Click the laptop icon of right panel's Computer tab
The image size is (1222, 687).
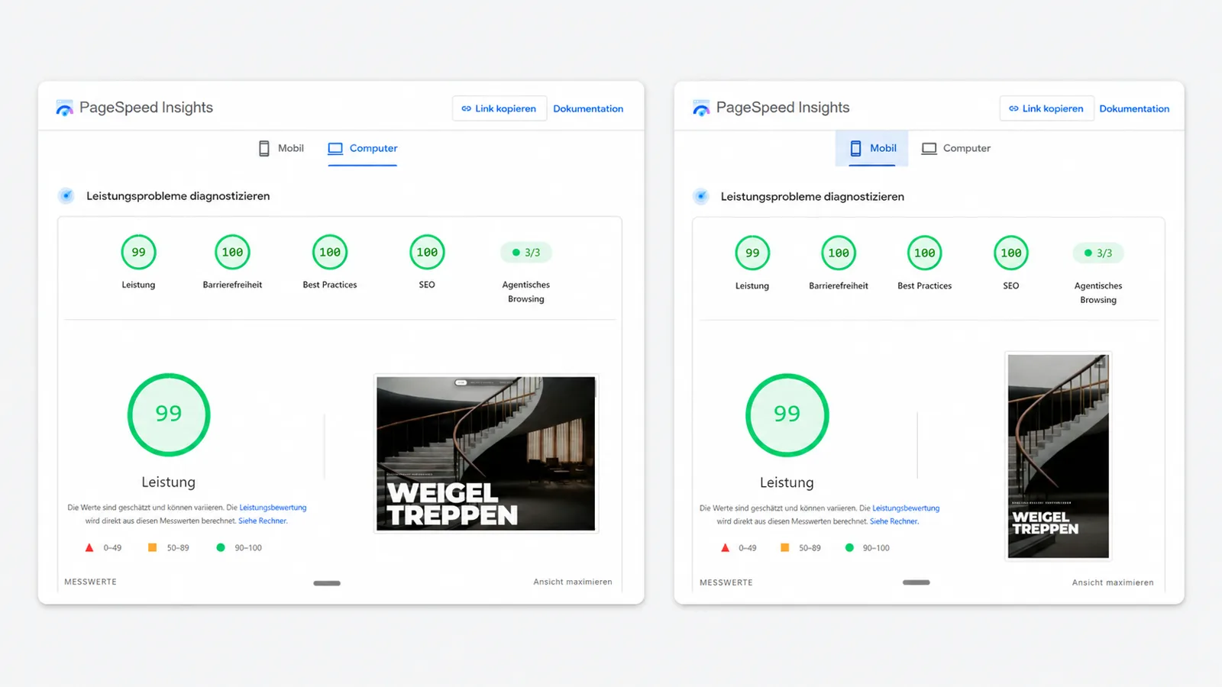[x=929, y=148]
